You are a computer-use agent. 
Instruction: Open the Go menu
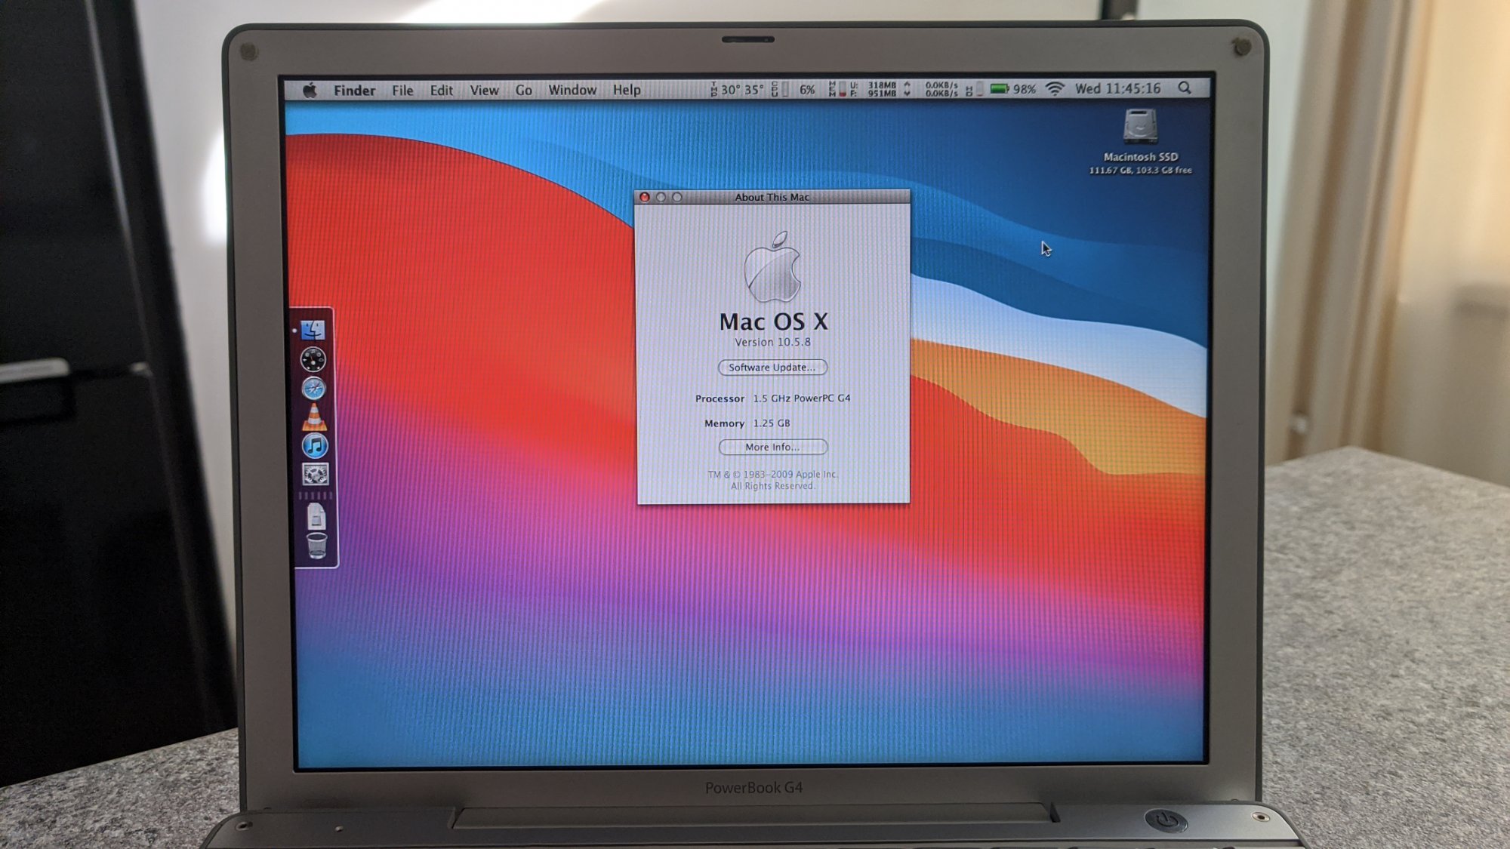(523, 91)
